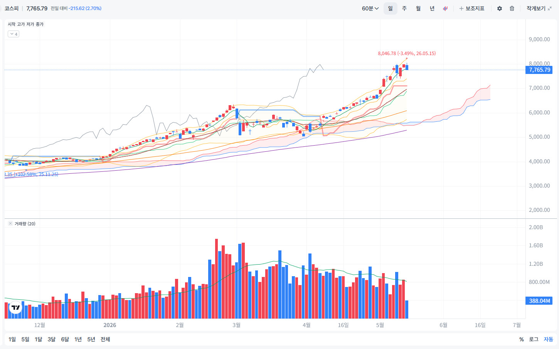
Task: Click the blue current price tag on axis
Action: 539,70
